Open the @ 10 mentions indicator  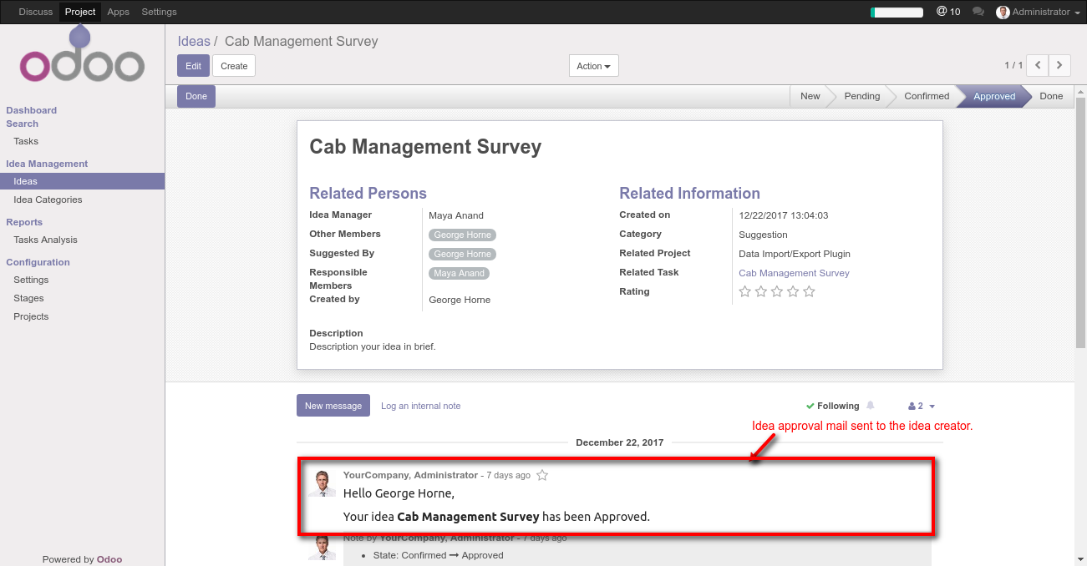click(x=948, y=12)
